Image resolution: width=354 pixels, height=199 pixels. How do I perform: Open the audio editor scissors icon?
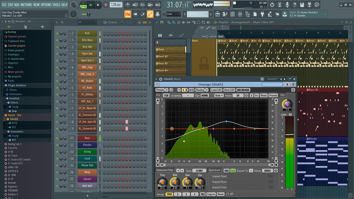[279, 5]
